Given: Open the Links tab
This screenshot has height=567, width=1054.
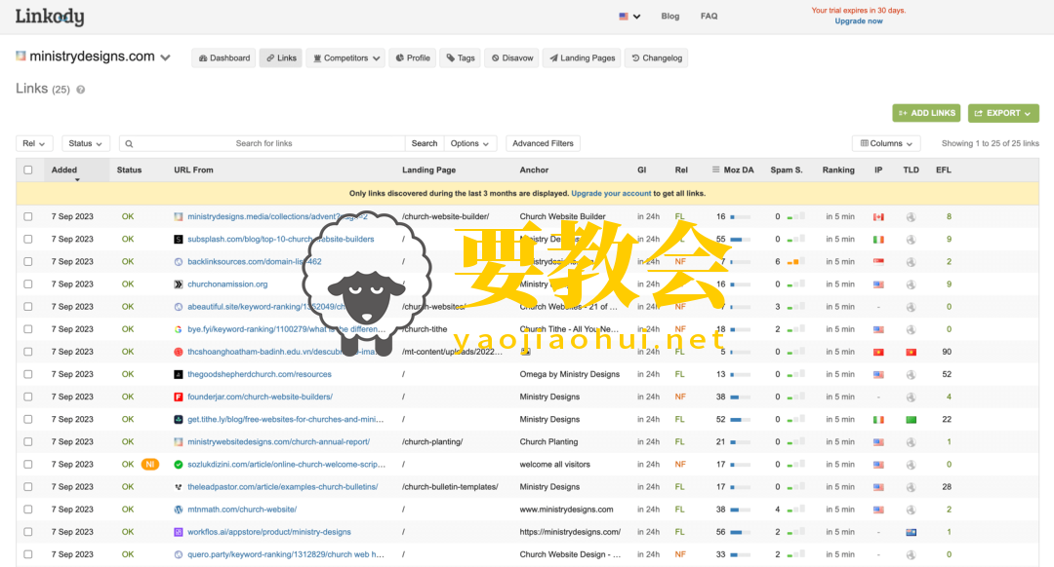Looking at the screenshot, I should [281, 57].
